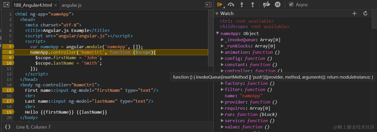Expand the constant function entry
The height and width of the screenshot is (132, 377).
222,65
